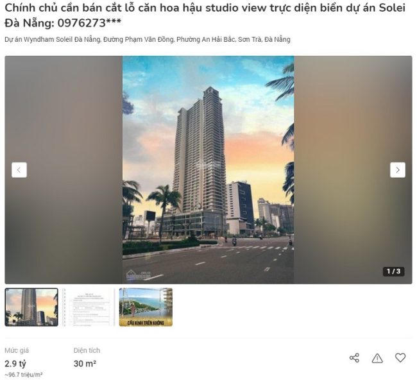Click the Diện tích label
The height and width of the screenshot is (383, 417).
87,350
